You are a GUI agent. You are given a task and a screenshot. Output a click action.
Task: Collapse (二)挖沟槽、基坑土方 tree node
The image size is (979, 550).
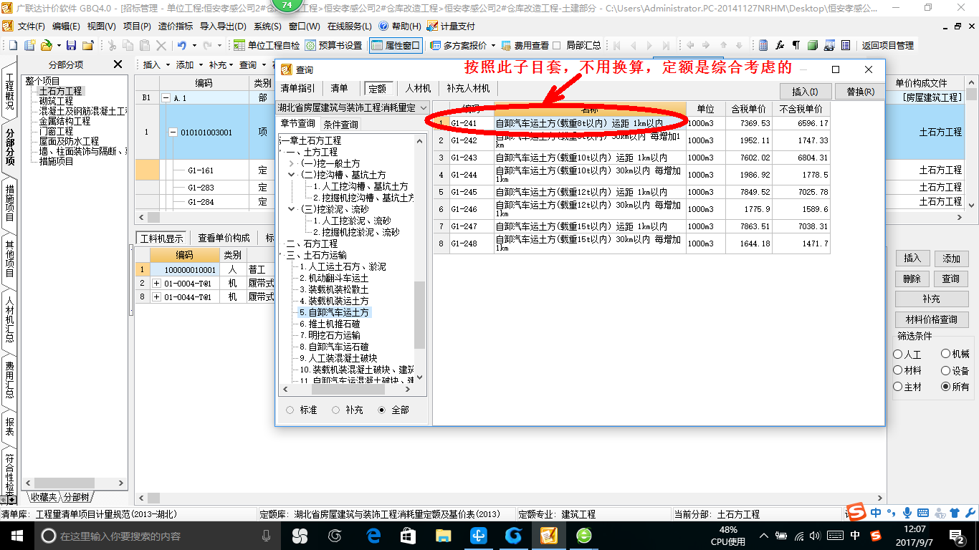point(292,175)
